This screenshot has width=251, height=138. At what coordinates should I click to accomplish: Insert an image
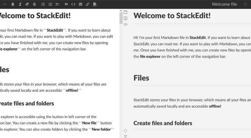pyautogui.click(x=95, y=4)
